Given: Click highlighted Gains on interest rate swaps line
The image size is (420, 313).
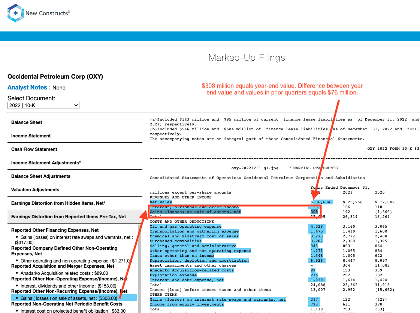Looking at the screenshot, I should 218,300.
